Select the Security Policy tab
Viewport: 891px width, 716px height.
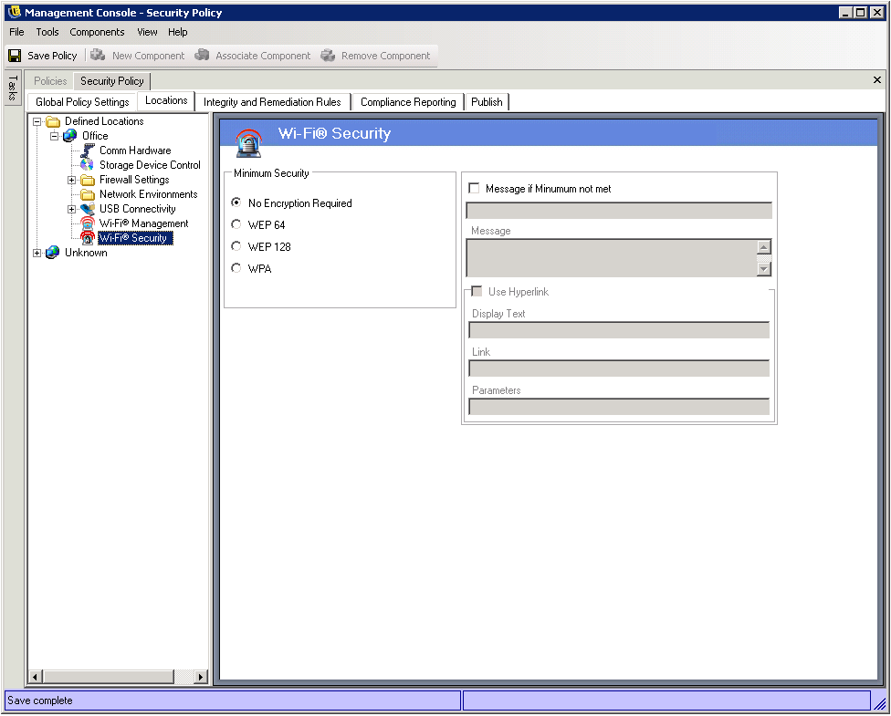point(112,81)
